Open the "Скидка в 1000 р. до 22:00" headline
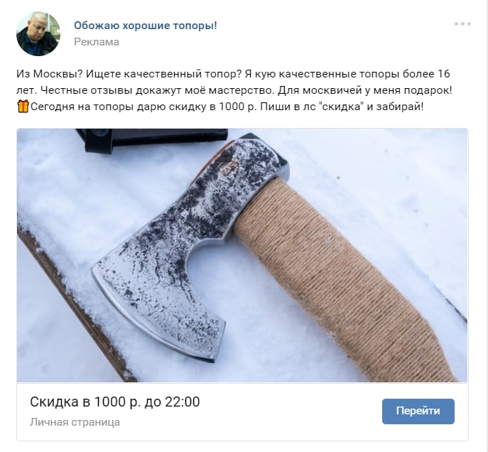This screenshot has height=452, width=488. [x=115, y=402]
